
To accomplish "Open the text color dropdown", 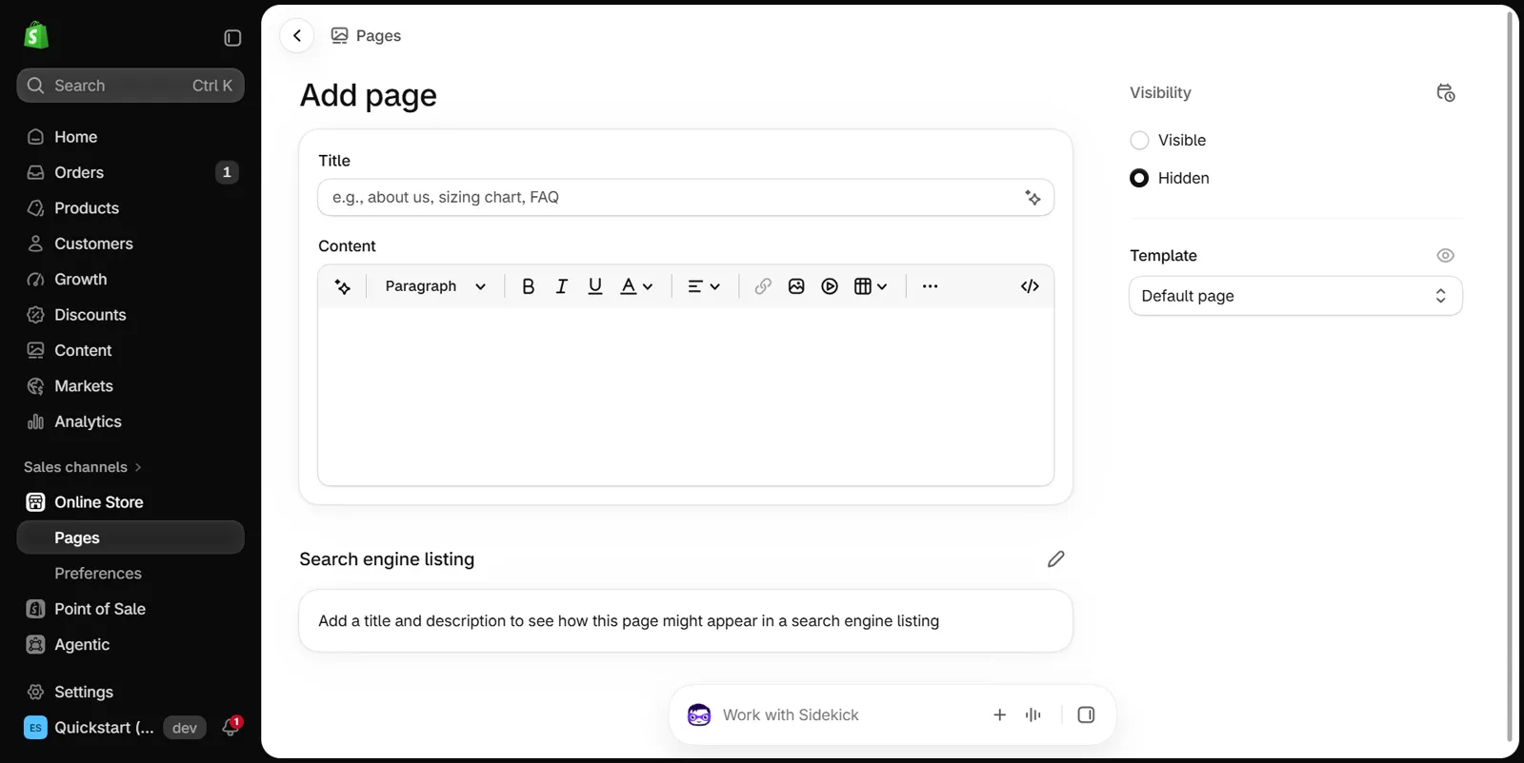I will pos(636,286).
